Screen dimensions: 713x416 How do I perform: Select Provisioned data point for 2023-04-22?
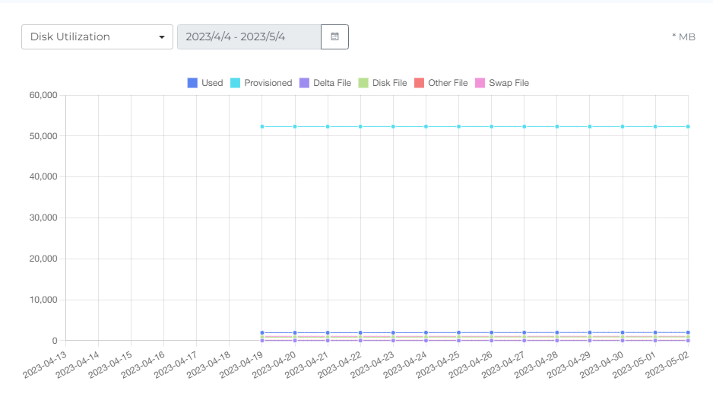[360, 126]
